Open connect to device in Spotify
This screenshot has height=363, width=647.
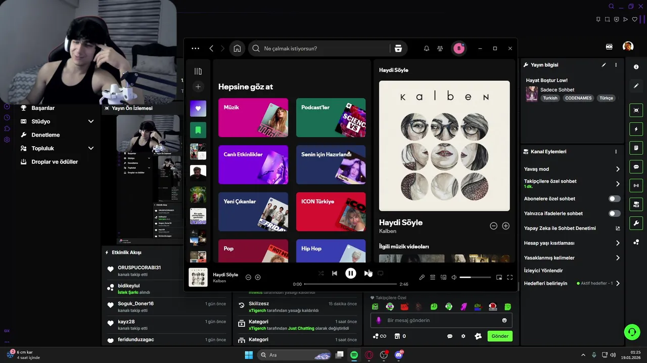point(443,277)
